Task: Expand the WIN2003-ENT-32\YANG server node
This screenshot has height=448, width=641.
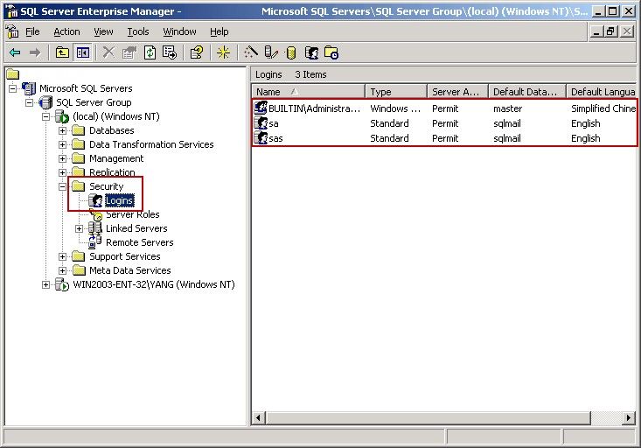Action: [45, 284]
